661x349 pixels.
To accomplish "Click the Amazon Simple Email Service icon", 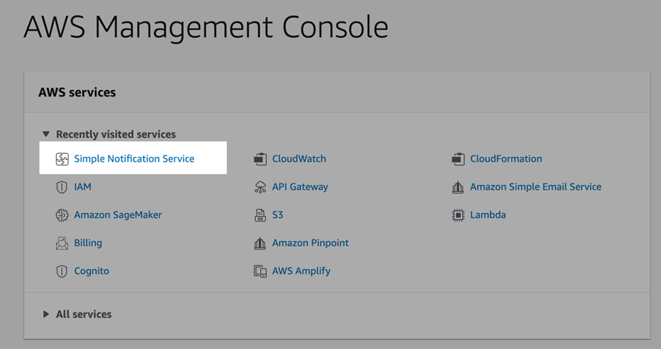I will pos(458,187).
